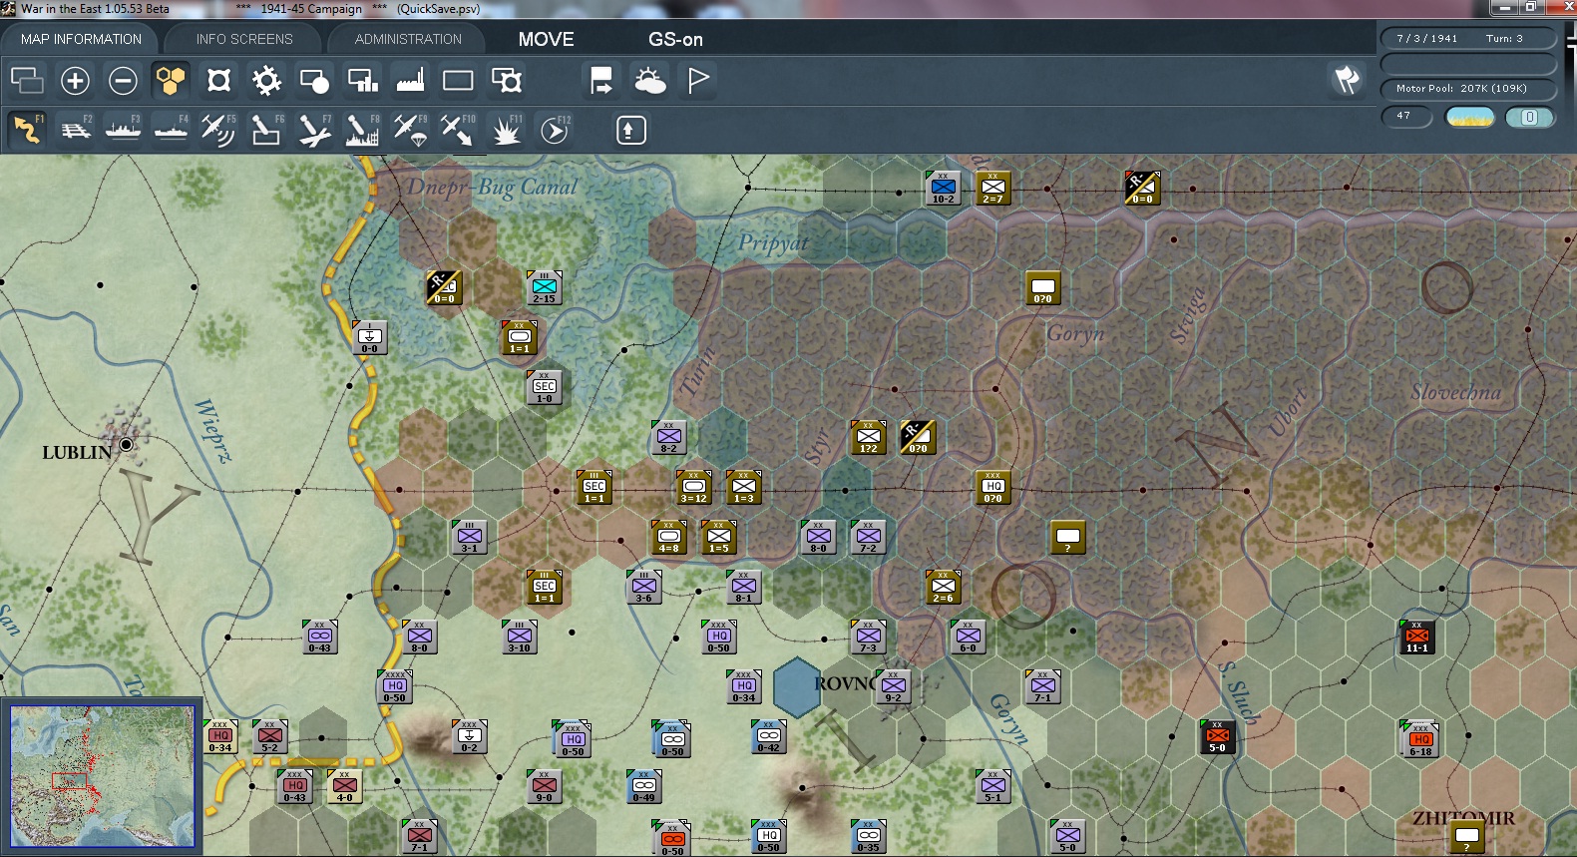Click the F12 circled arrow icon
This screenshot has width=1577, height=857.
554,130
